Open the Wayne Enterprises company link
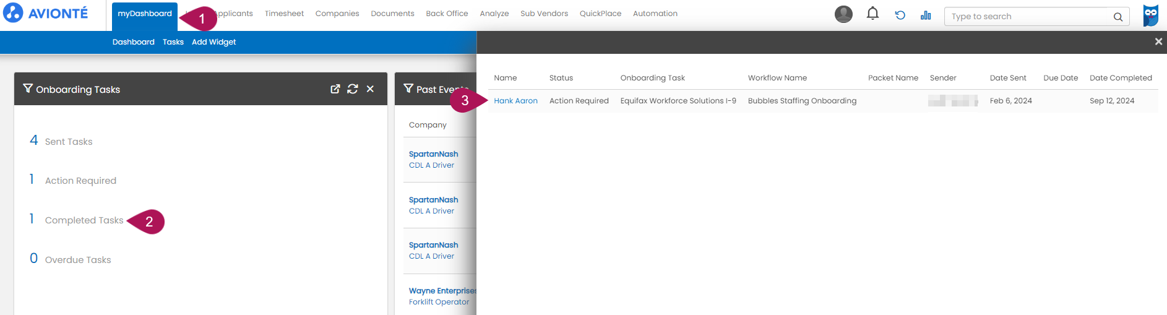 click(x=442, y=291)
